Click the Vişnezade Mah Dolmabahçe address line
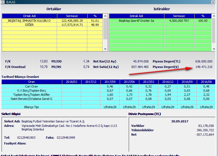Screen dimensions: 218x156 (x=69, y=126)
